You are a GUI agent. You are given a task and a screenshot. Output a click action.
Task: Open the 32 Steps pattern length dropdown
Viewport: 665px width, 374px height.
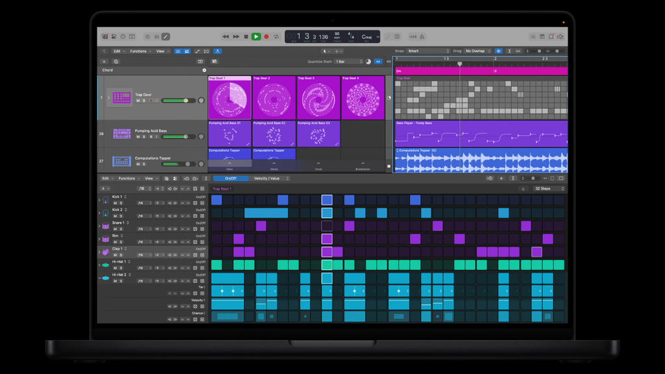click(x=547, y=188)
